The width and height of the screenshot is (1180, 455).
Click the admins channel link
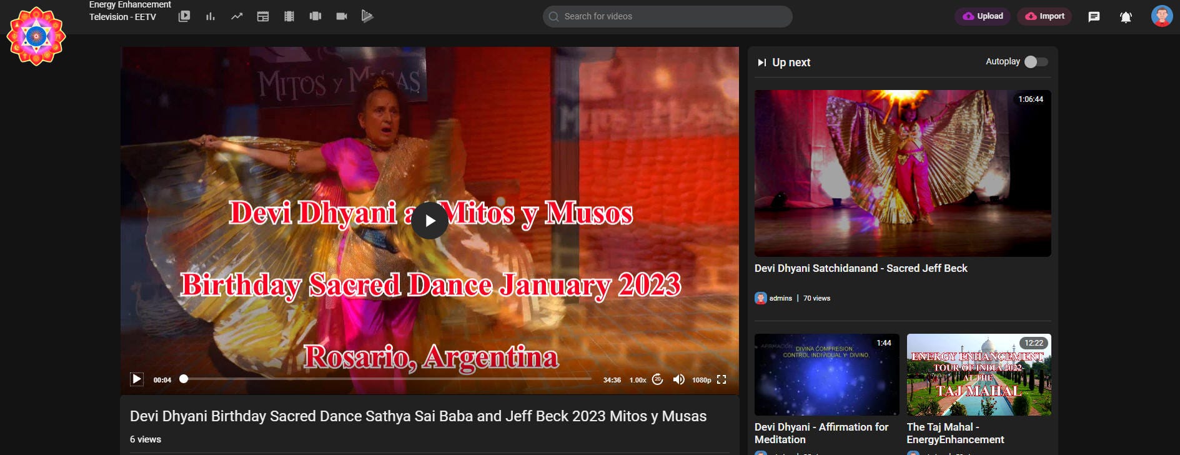(x=781, y=298)
